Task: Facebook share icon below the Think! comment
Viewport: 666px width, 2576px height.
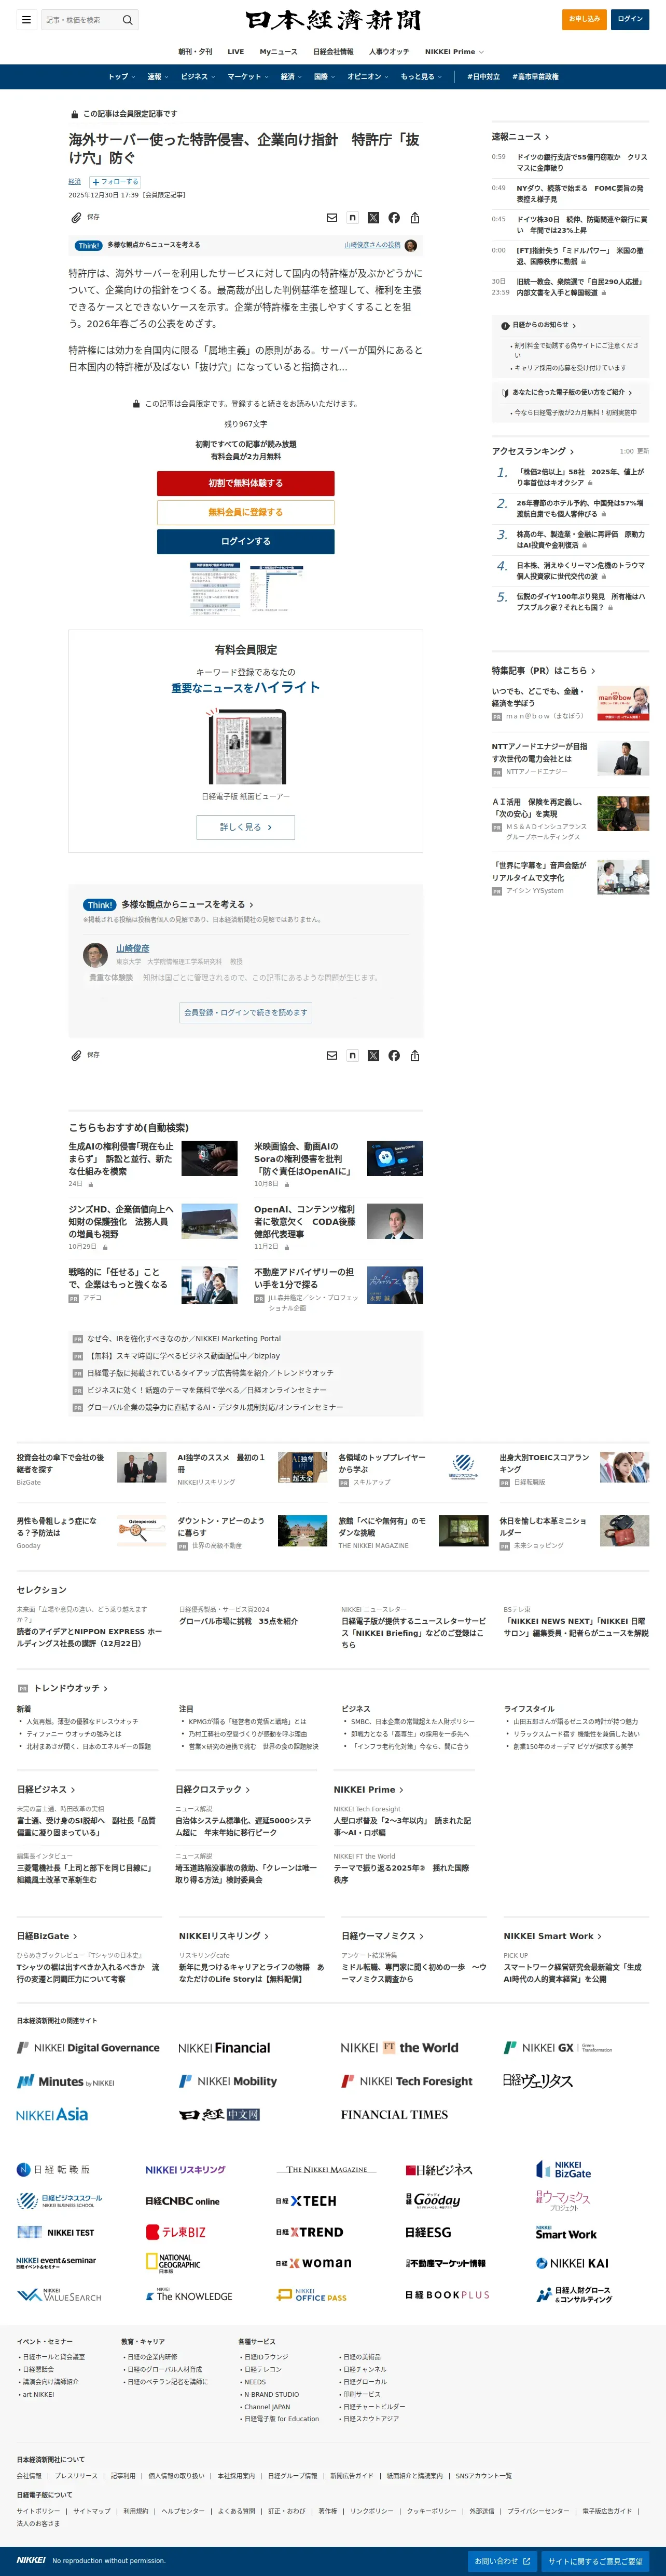Action: tap(394, 1055)
